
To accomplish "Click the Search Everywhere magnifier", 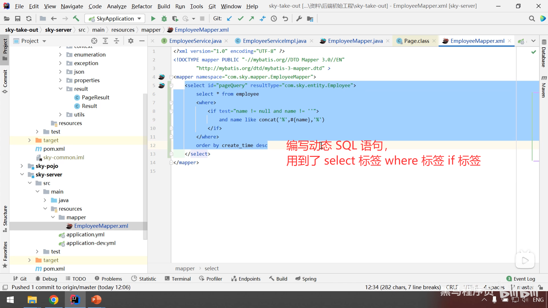I will click(x=532, y=19).
